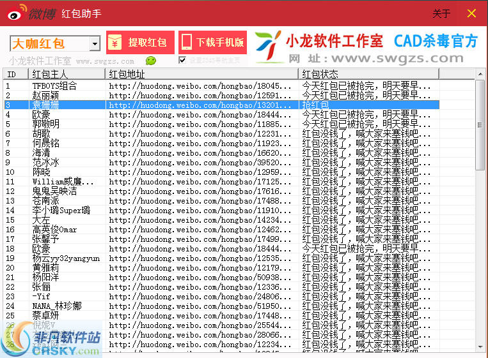Uncheck the checkbox below 下载手机版
488x358 pixels.
(182, 60)
